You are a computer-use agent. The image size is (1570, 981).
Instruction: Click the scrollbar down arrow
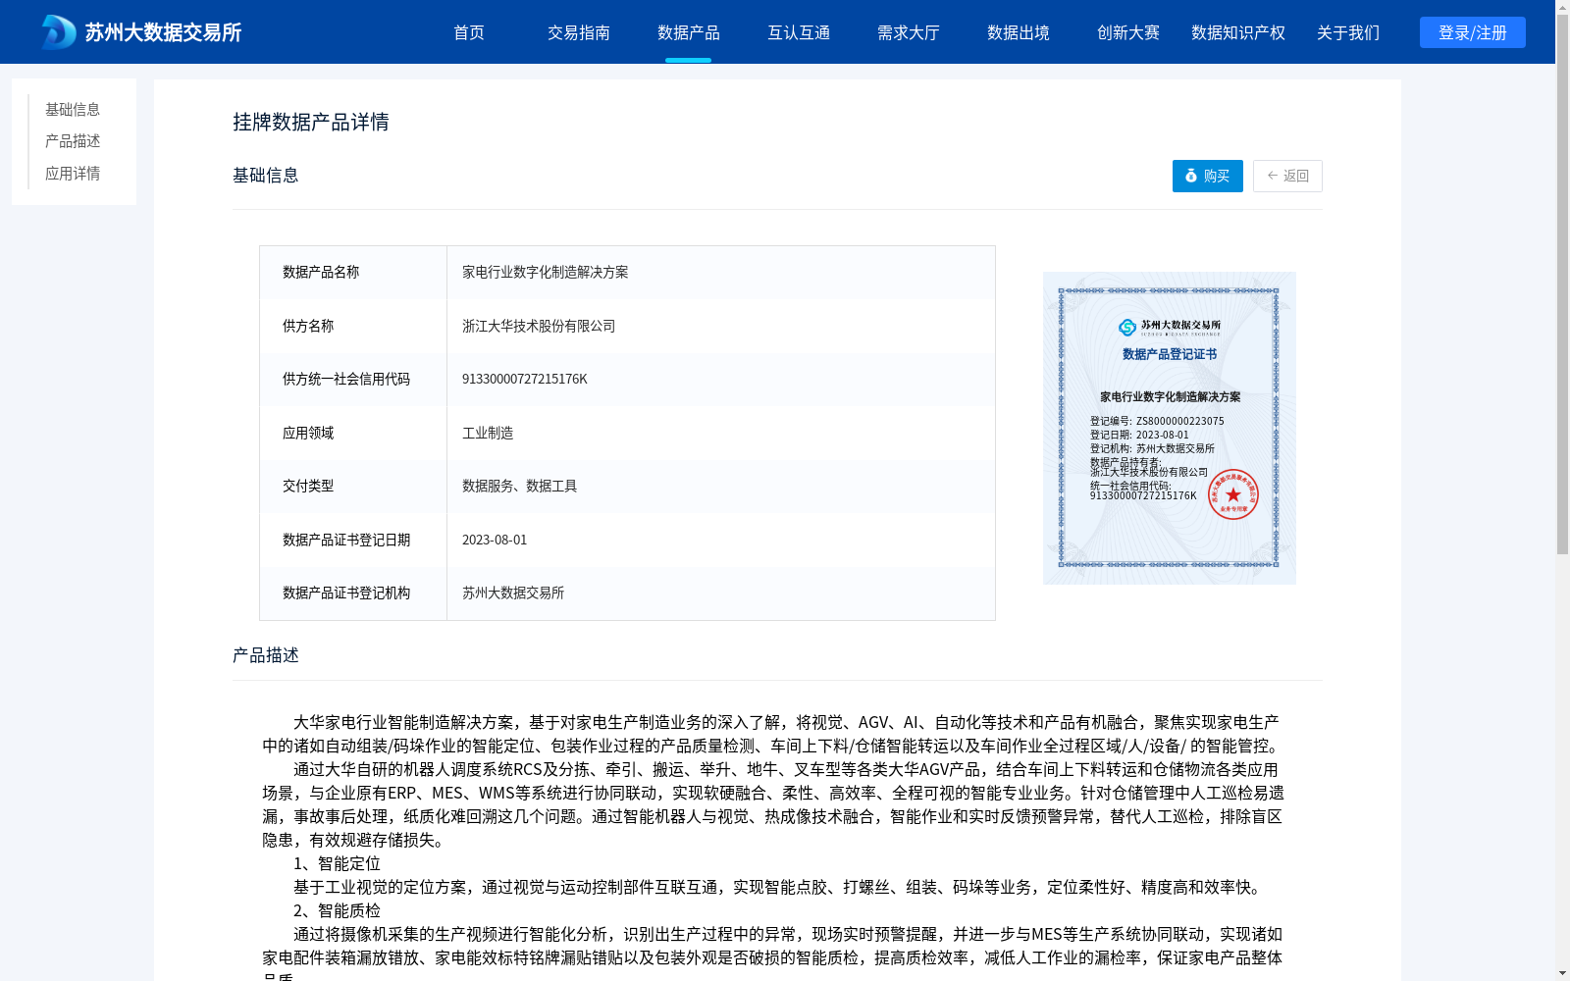(1562, 973)
